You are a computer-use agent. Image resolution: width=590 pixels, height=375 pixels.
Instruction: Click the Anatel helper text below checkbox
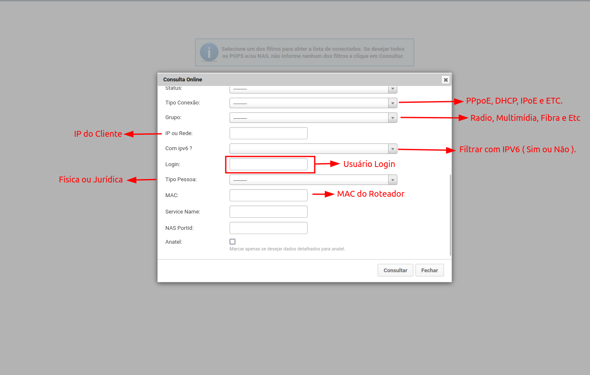point(287,249)
